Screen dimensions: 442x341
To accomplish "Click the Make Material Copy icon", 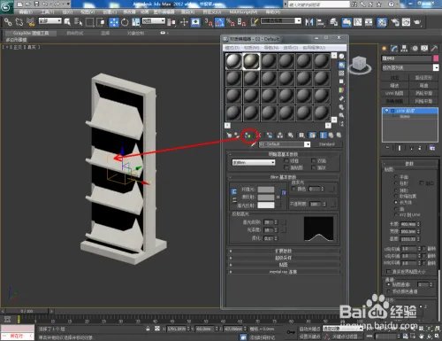I will click(270, 136).
